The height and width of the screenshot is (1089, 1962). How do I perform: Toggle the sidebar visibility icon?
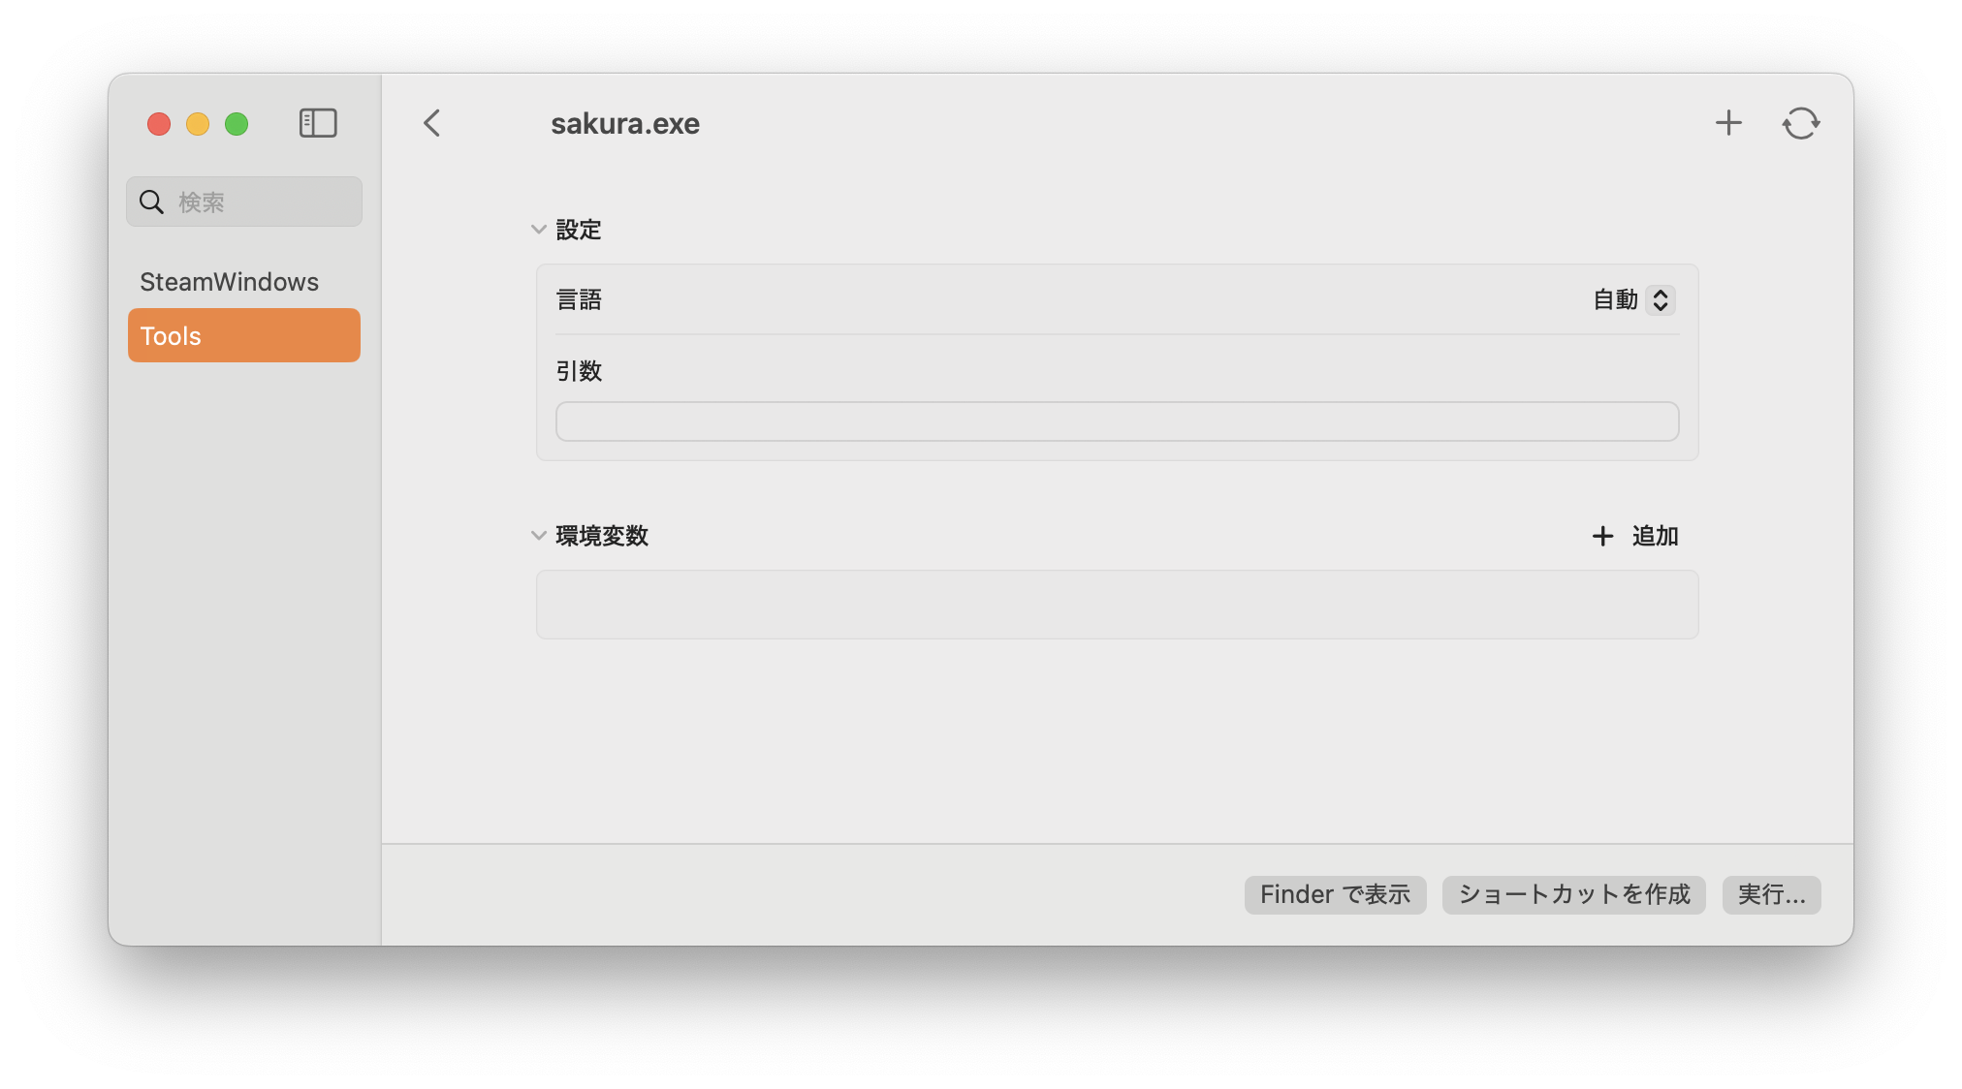[x=318, y=123]
